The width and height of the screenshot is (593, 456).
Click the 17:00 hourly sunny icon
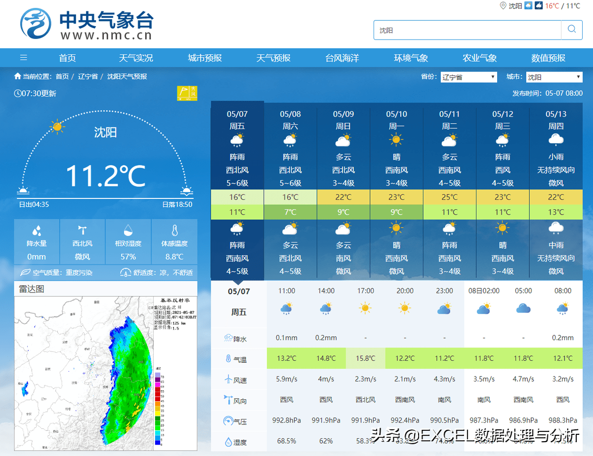(x=365, y=309)
